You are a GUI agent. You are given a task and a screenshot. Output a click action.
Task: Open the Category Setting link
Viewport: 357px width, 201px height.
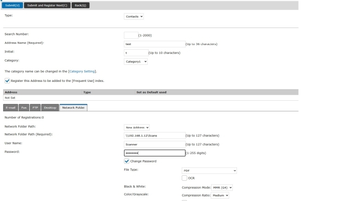[82, 71]
